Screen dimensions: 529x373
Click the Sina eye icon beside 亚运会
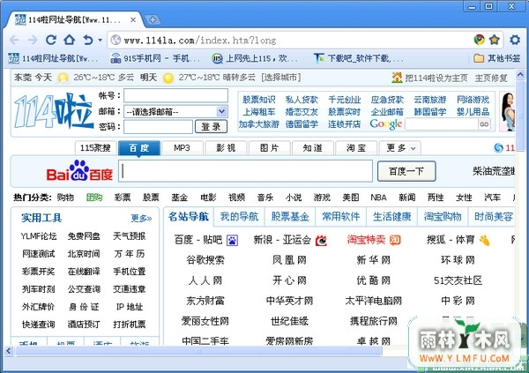point(321,240)
